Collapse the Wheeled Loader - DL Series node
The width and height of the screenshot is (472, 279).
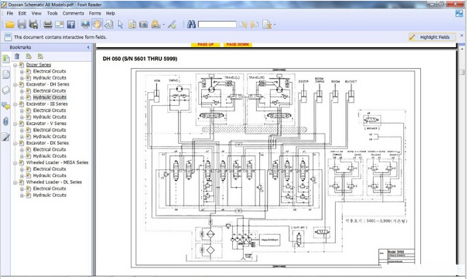[15, 182]
